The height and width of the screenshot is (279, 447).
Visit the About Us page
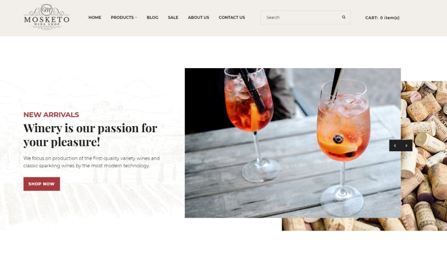pos(198,17)
